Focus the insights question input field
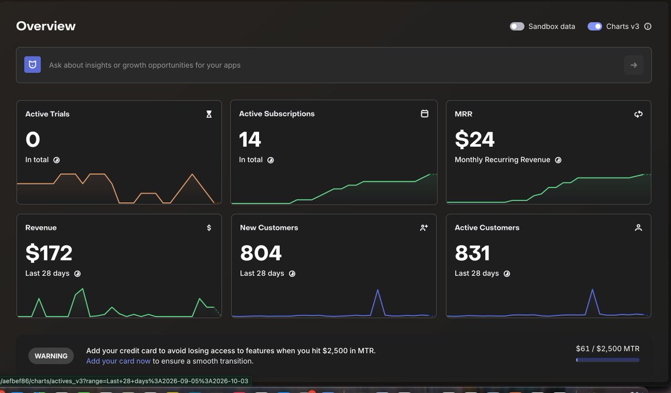671x393 pixels. pyautogui.click(x=334, y=65)
